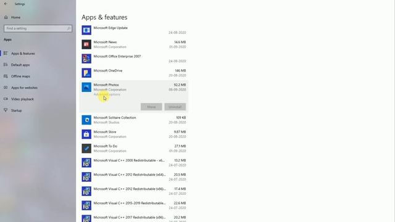Select Microsoft Store entry
The height and width of the screenshot is (222, 395).
click(x=134, y=134)
